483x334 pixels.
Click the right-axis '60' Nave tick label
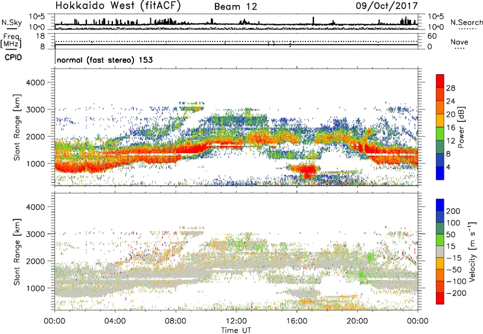click(432, 36)
